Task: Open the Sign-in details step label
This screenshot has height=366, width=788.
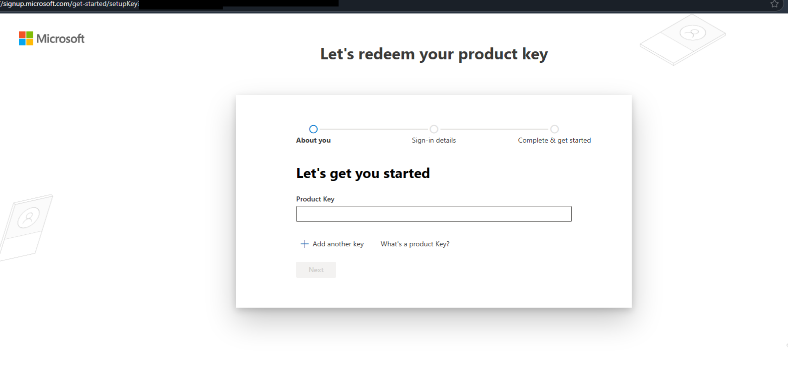Action: [434, 140]
